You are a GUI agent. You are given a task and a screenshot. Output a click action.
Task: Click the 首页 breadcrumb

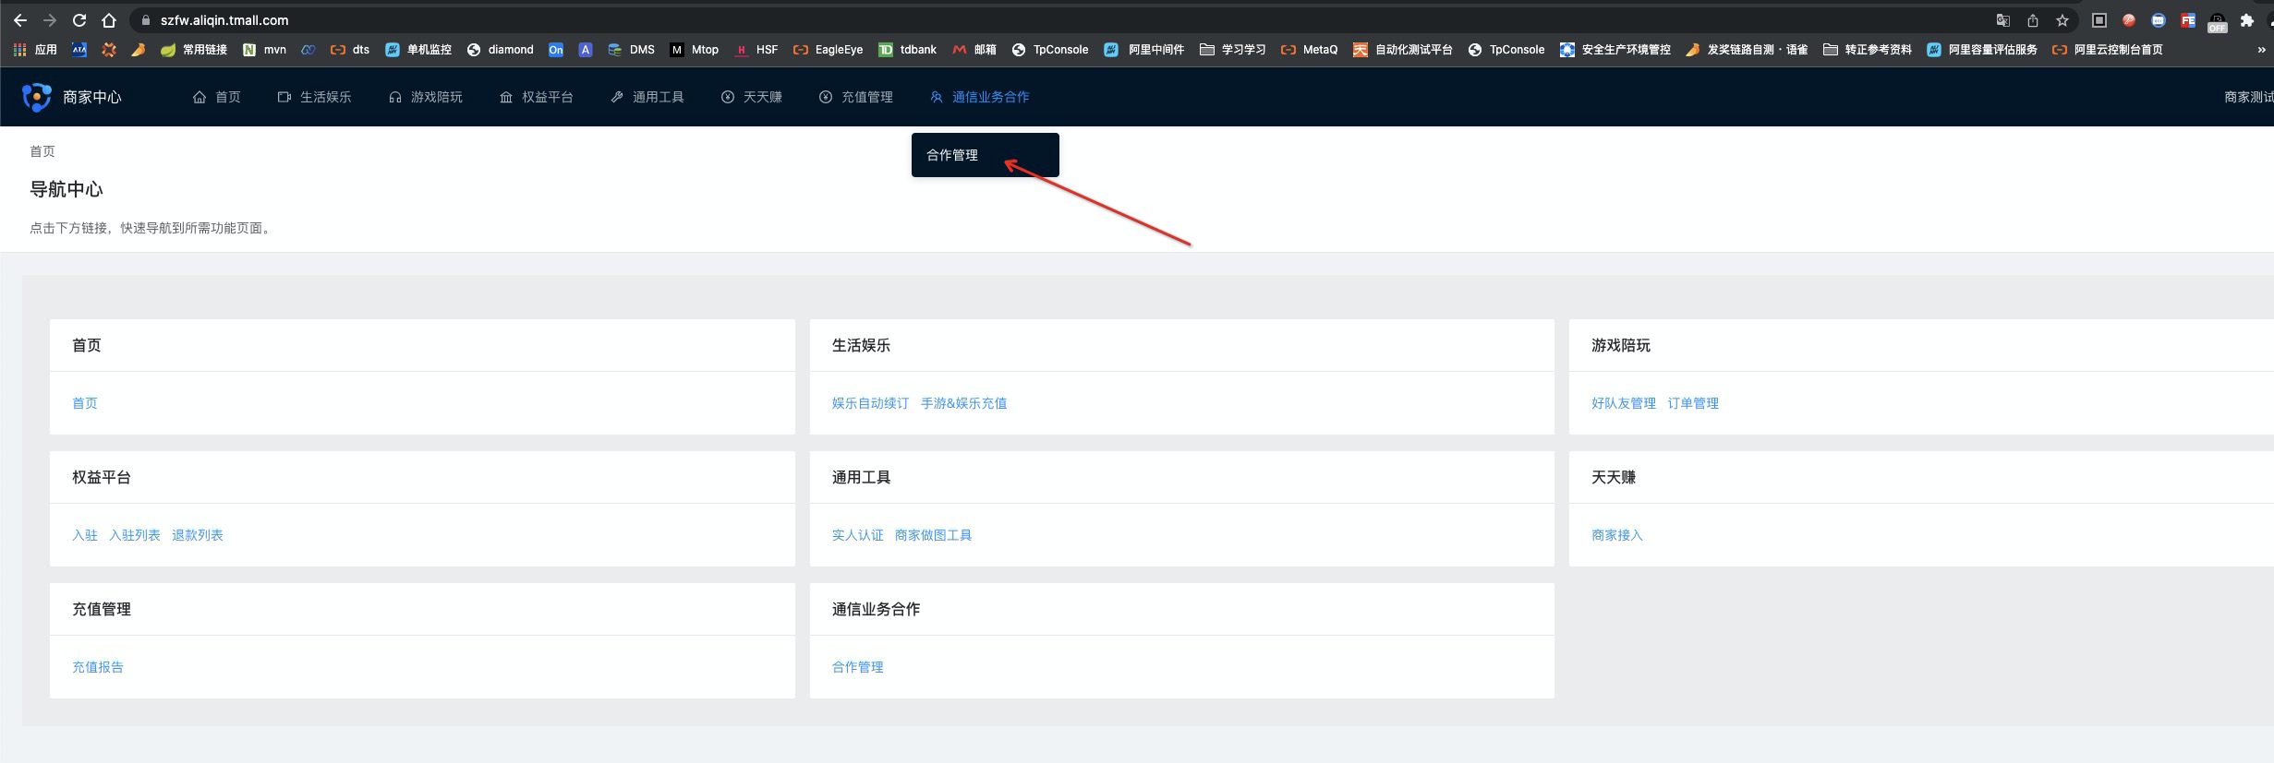point(42,151)
